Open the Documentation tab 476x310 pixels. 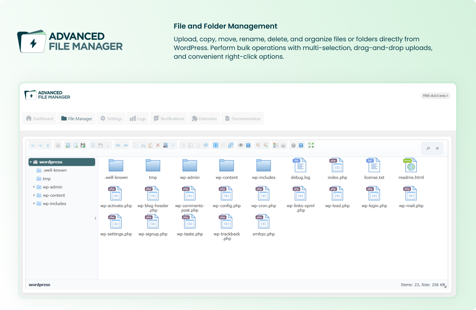pos(242,119)
